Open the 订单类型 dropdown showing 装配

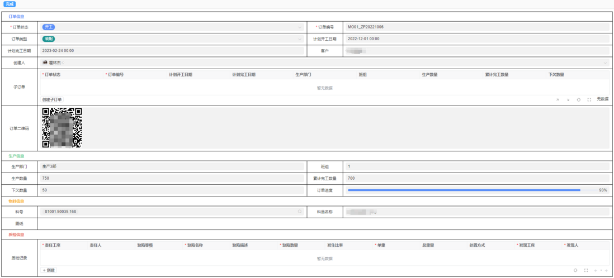pyautogui.click(x=172, y=39)
